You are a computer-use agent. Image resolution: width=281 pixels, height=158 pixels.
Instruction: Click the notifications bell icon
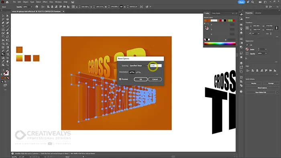pos(248,2)
